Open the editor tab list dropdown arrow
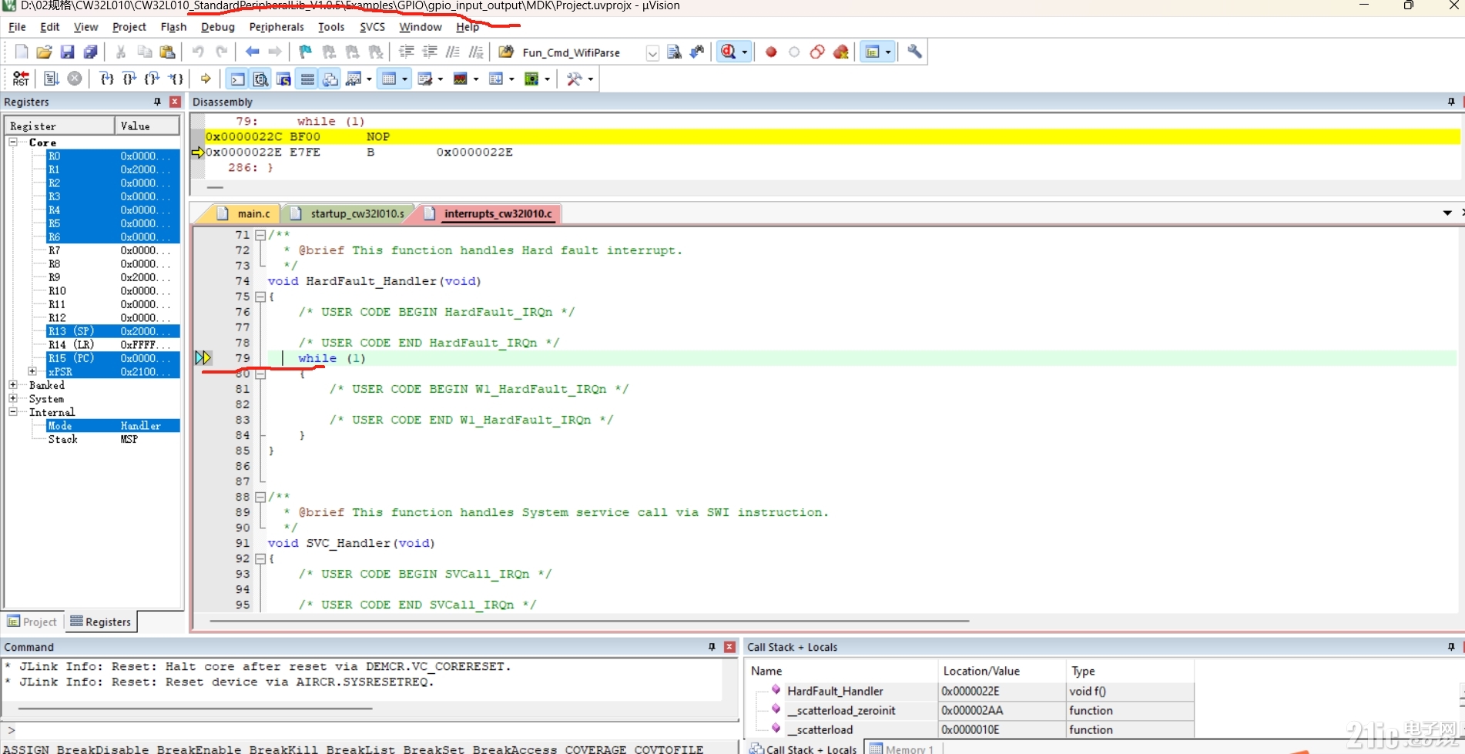This screenshot has width=1465, height=754. point(1447,213)
